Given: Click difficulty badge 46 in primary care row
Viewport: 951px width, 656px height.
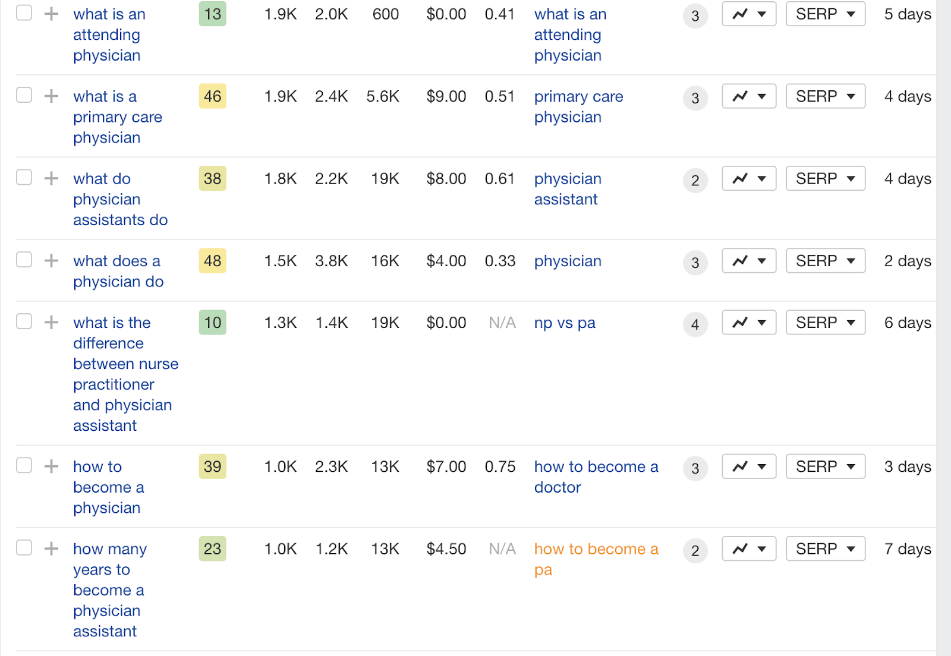Looking at the screenshot, I should (212, 96).
